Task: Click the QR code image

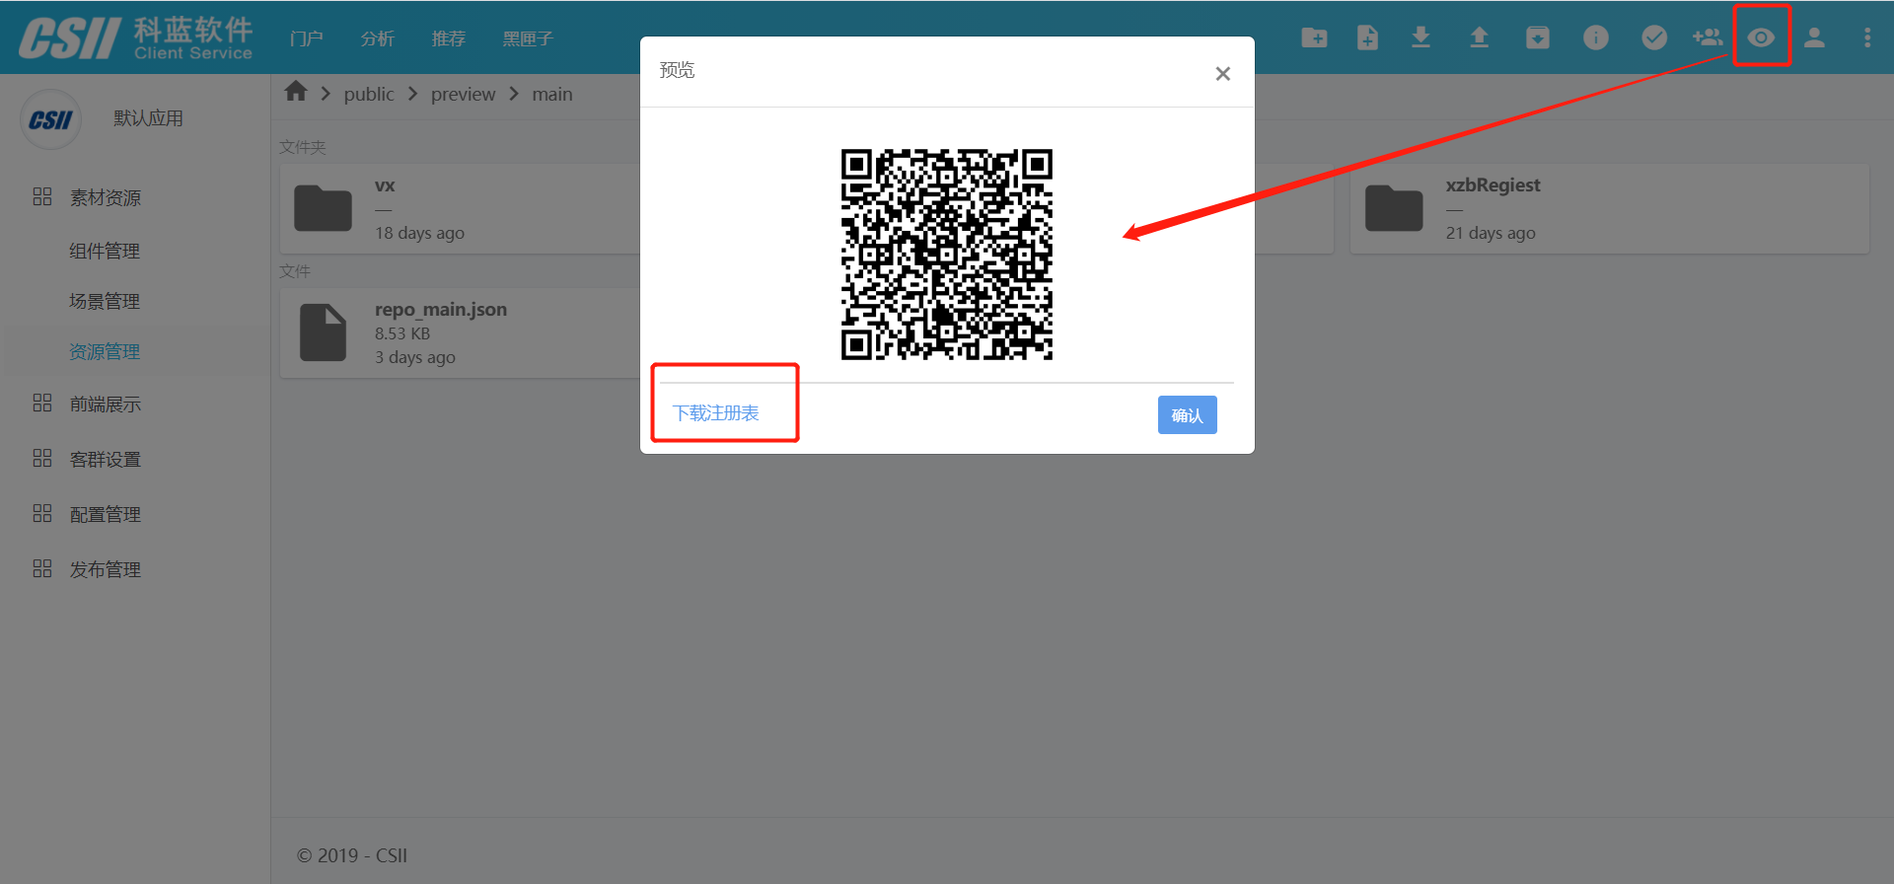Action: [947, 255]
